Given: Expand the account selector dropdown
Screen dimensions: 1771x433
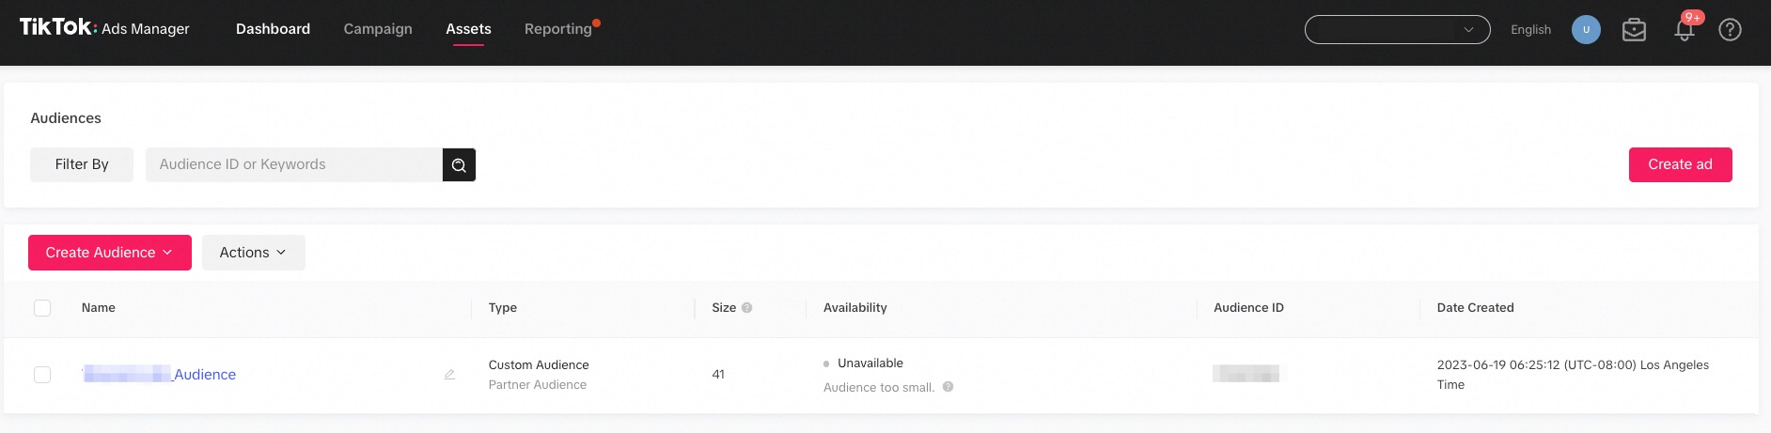Looking at the screenshot, I should [1397, 30].
